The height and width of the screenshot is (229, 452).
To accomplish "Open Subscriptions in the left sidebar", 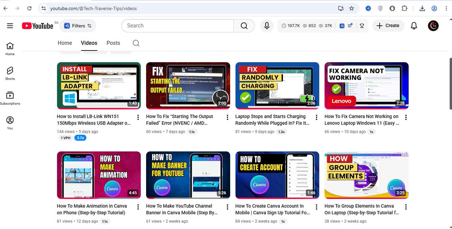I will (10, 98).
